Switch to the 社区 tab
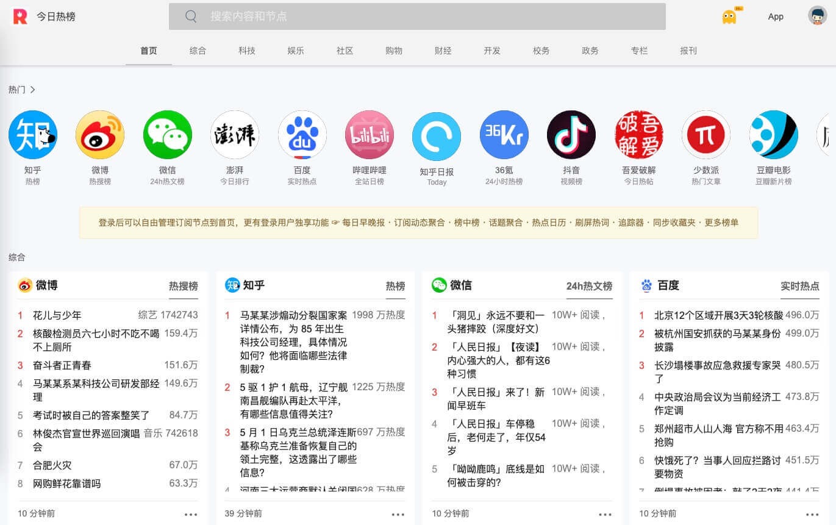This screenshot has width=836, height=525. click(x=345, y=51)
